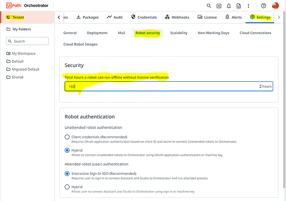
Task: Click the Settings tab label
Action: pos(263,17)
